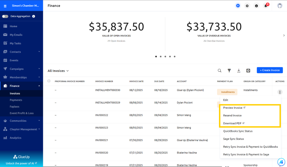Viewport: 287px width, 167px height.
Task: Click the Invoice Date column header
Action: point(136,81)
